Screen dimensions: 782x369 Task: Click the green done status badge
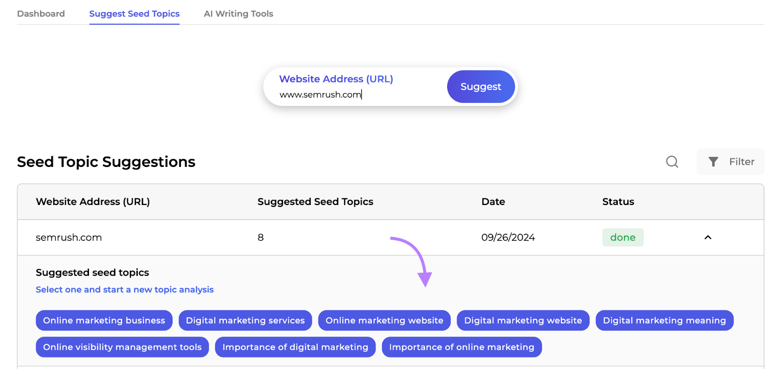tap(623, 237)
